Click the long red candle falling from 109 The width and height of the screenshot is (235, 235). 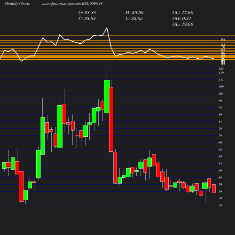pyautogui.click(x=111, y=119)
